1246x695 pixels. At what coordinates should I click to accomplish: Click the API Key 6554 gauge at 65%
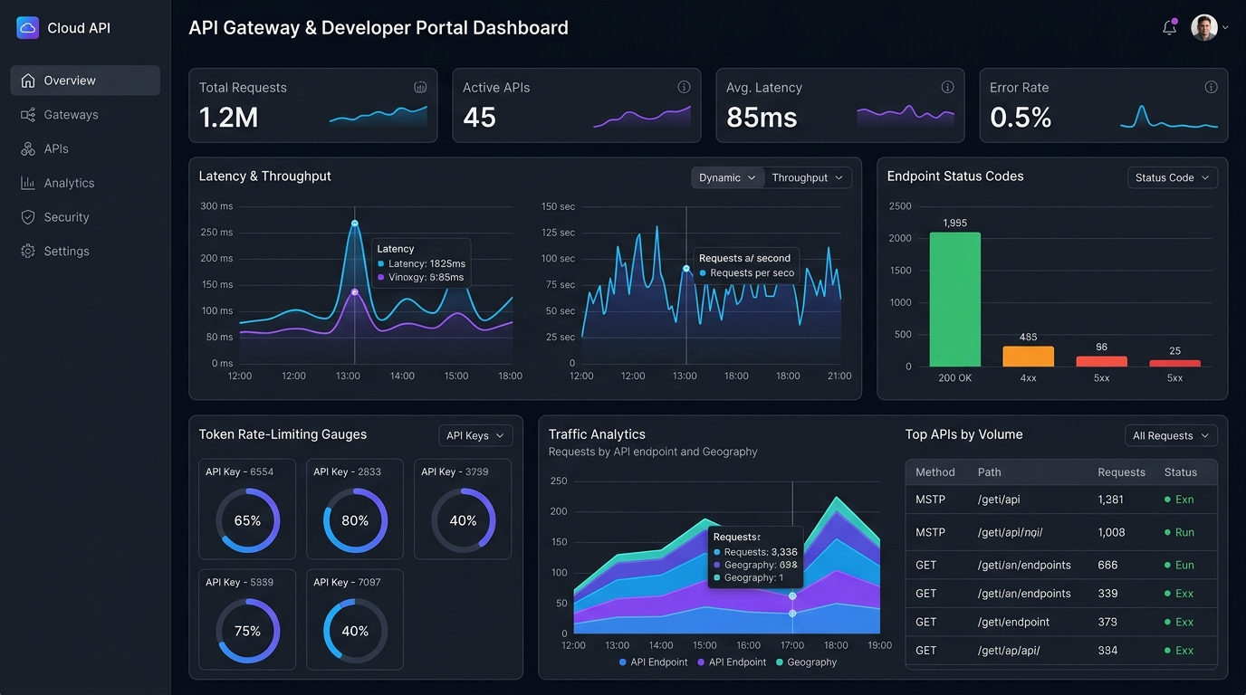[x=247, y=520]
